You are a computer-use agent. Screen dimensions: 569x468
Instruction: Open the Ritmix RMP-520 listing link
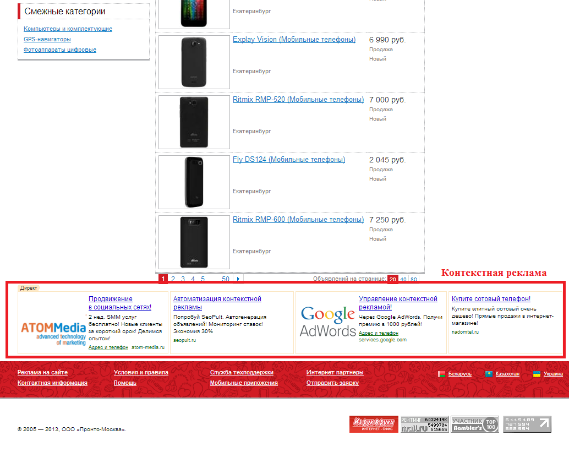[x=298, y=100]
